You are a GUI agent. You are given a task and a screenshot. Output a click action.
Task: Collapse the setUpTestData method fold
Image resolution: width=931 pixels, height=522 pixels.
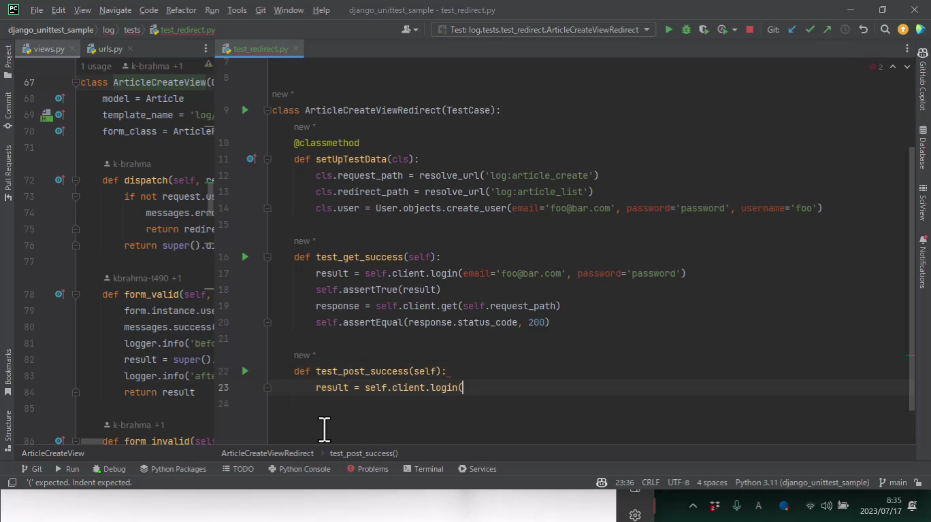coord(267,159)
